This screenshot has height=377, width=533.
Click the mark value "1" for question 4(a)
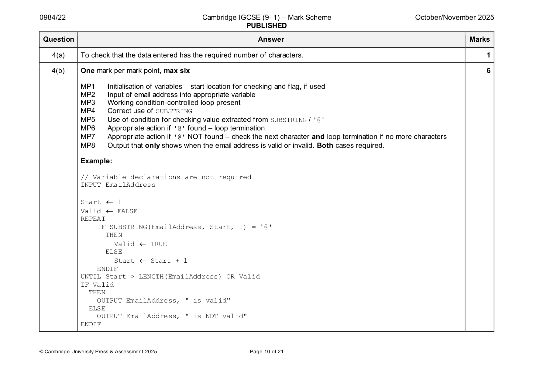488,55
